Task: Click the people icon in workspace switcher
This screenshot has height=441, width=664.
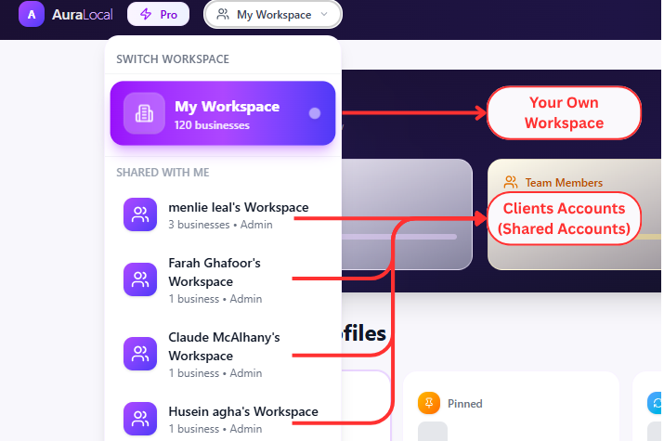Action: click(x=223, y=14)
